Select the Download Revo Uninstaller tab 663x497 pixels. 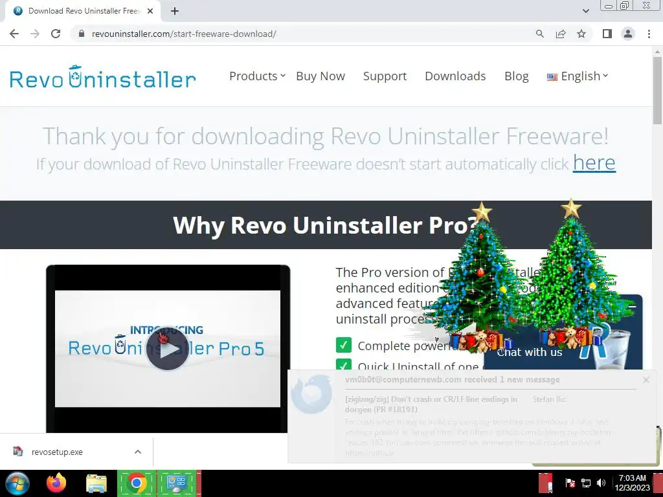pyautogui.click(x=83, y=11)
